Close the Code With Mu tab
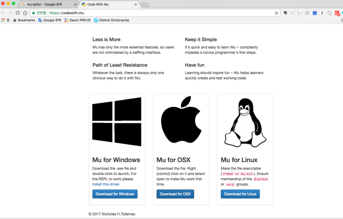The height and width of the screenshot is (219, 343). 136,4
